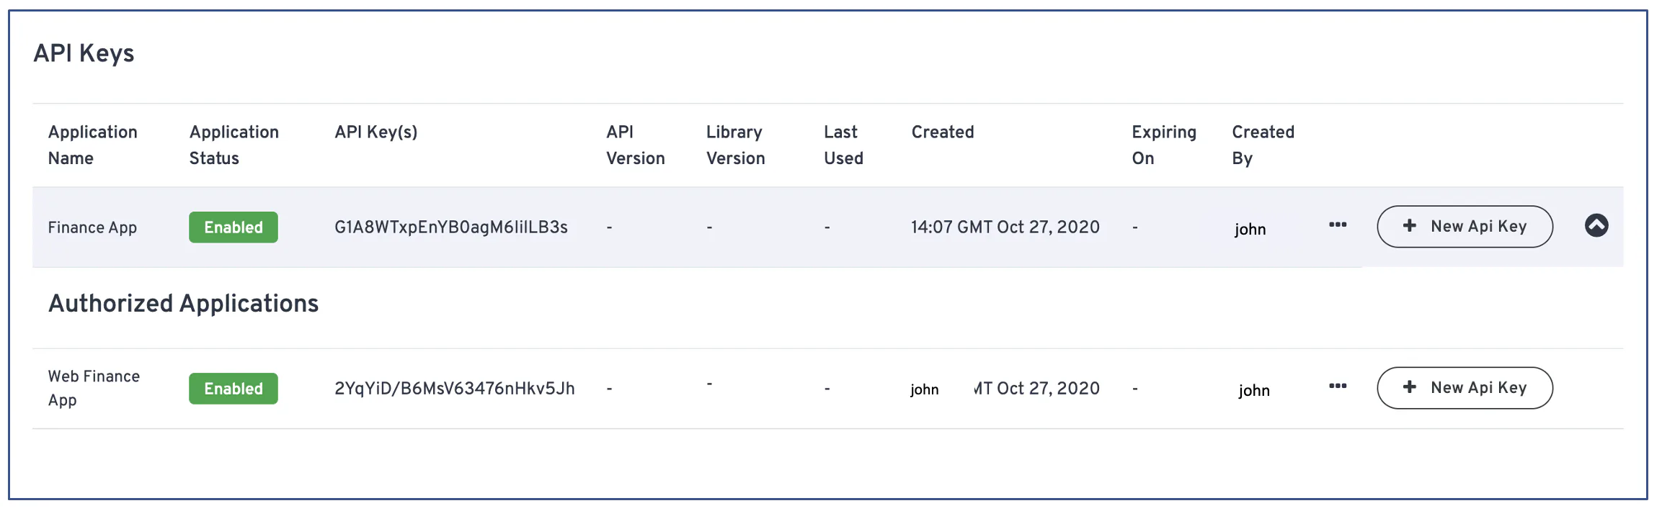
Task: Select the API Key for Web Finance App
Action: pyautogui.click(x=455, y=388)
